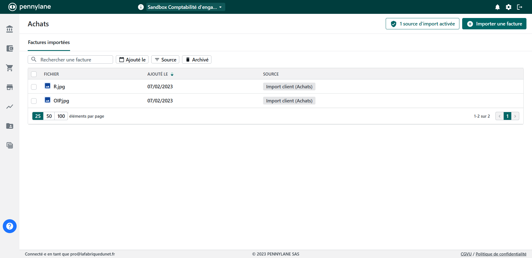The height and width of the screenshot is (258, 532).
Task: Open the Politique de confidentialité link
Action: 501,254
